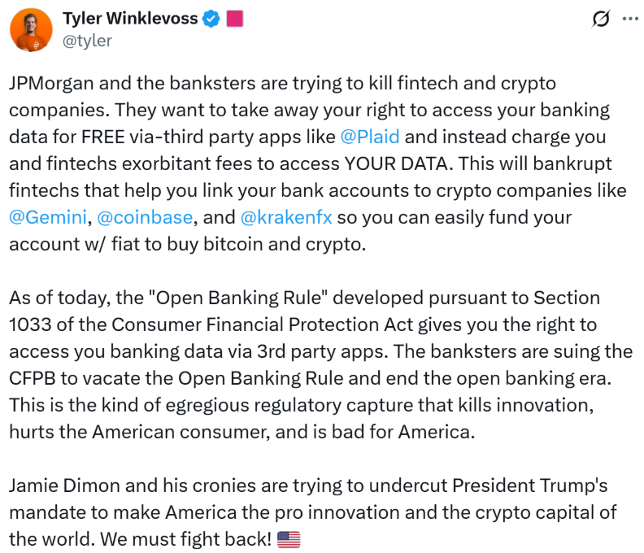Screen dimensions: 644x553
Task: Open Tyler Winklevoss profile picture
Action: [x=30, y=31]
